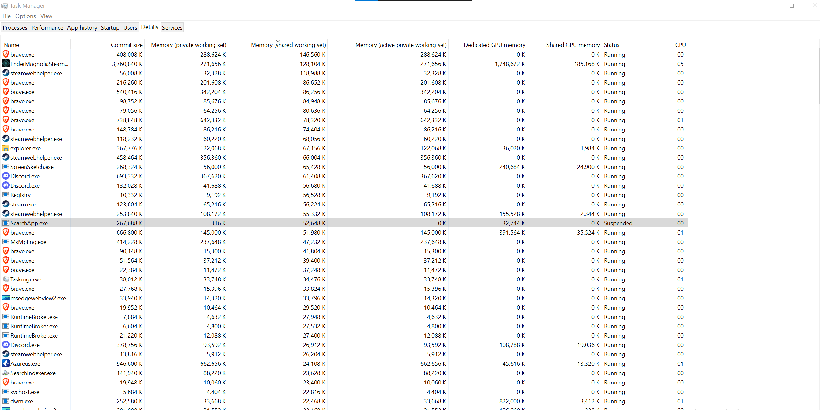Click the SearchIndexer.exe magnifier icon
The height and width of the screenshot is (410, 820).
coord(5,373)
